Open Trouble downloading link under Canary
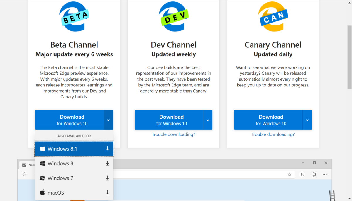 [273, 134]
